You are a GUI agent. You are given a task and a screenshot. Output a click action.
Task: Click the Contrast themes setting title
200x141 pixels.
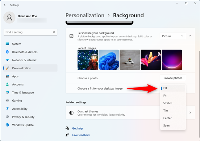coord(88,111)
